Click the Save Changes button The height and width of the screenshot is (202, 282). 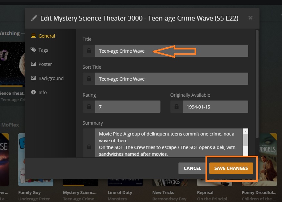[x=231, y=168]
